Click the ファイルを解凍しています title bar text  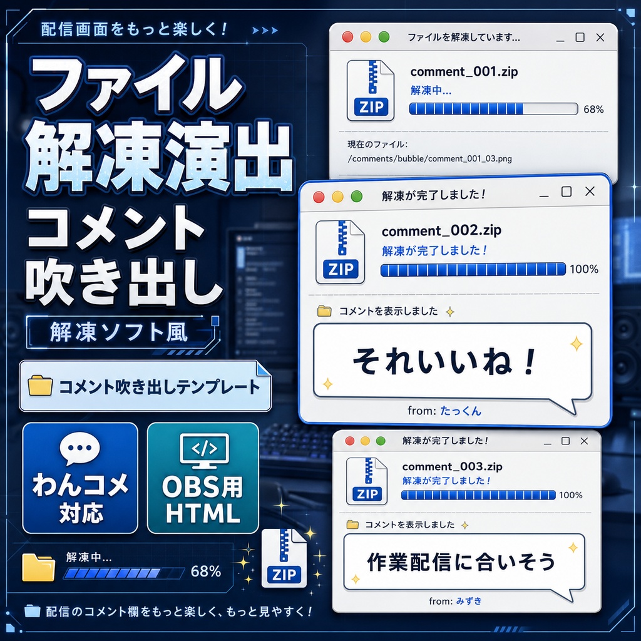point(464,38)
